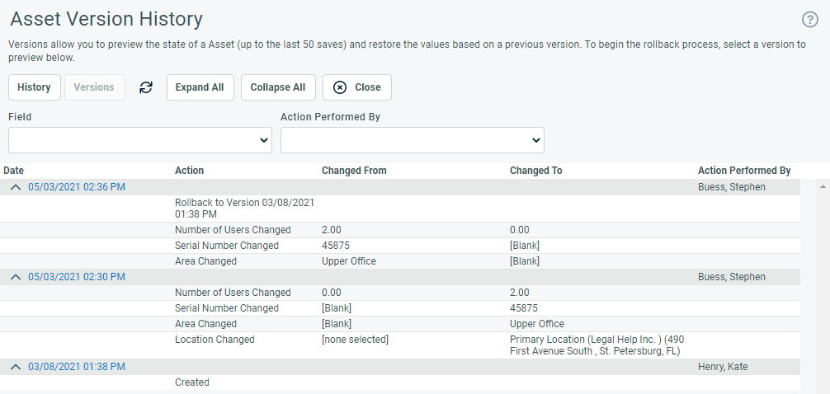Open the Field dropdown
Viewport: 830px width, 394px height.
click(140, 140)
